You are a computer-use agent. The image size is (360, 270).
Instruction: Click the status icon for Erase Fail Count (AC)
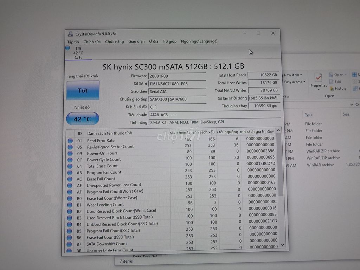pyautogui.click(x=70, y=179)
